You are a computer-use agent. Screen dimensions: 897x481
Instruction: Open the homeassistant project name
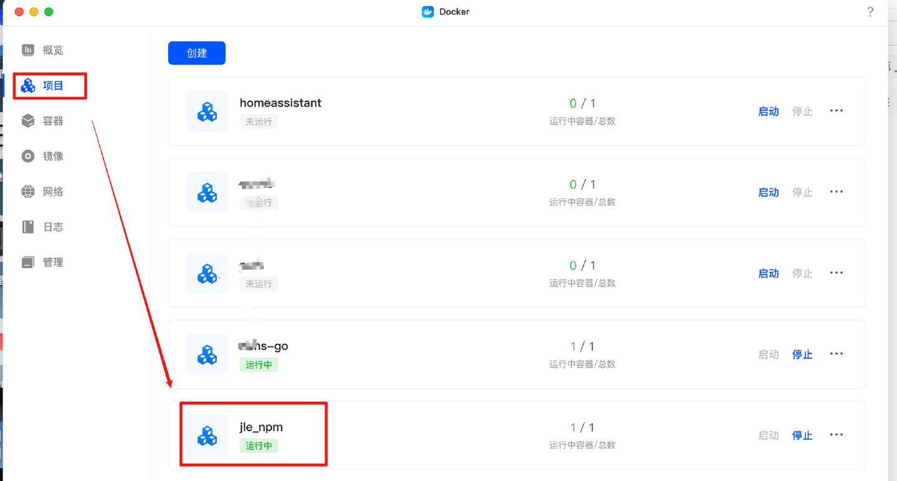(x=280, y=103)
